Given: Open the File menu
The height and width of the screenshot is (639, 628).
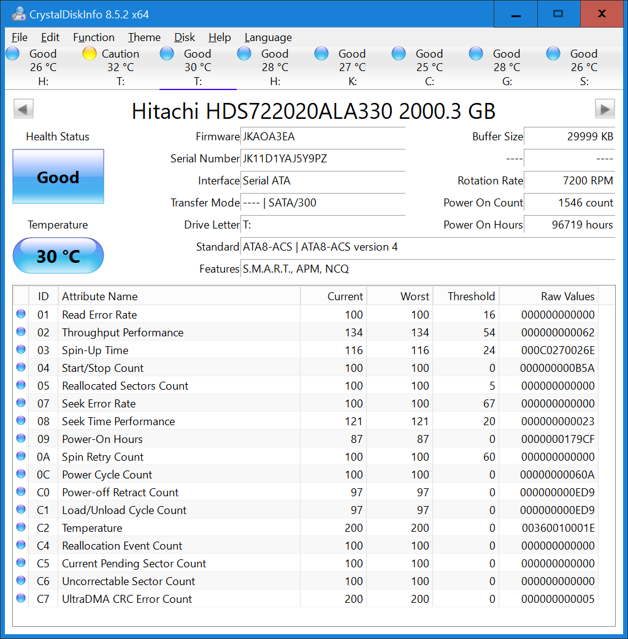Looking at the screenshot, I should click(20, 37).
